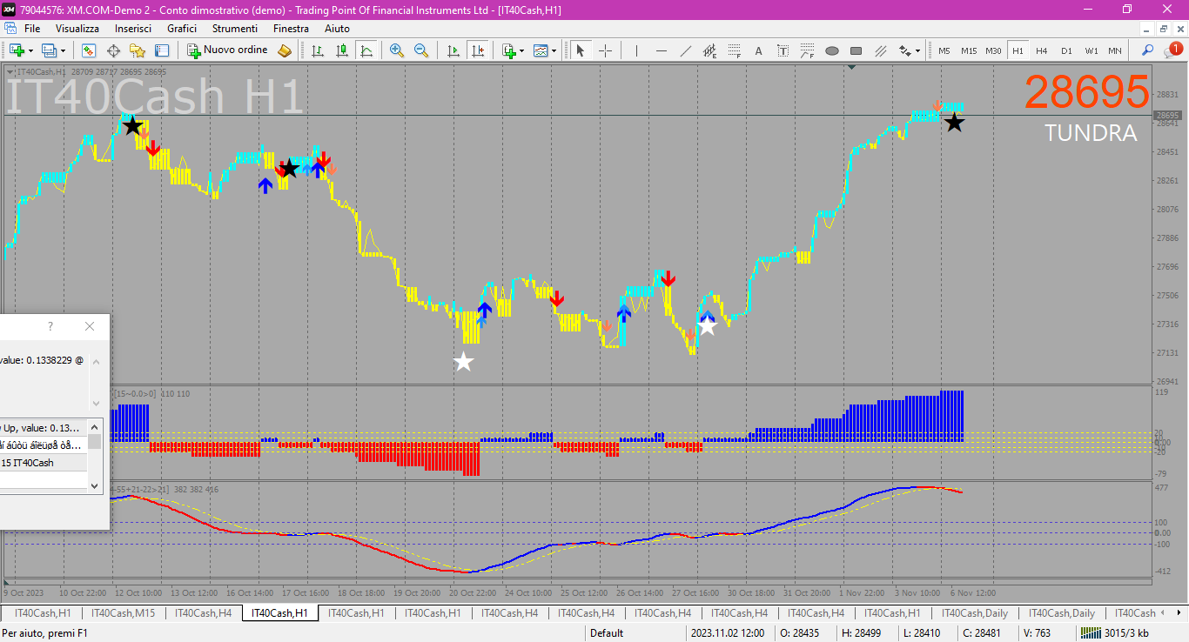Viewport: 1189px width, 642px height.
Task: Click the MDI restore button below the title bar
Action: tap(1163, 29)
